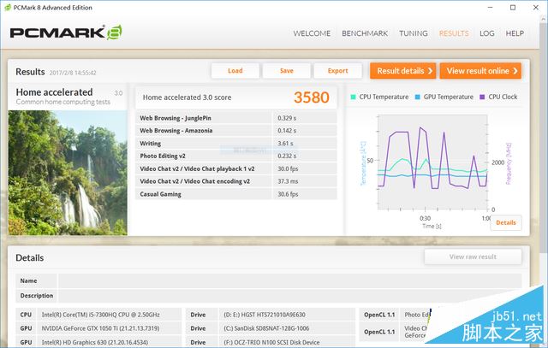Click the Export button

tap(337, 71)
